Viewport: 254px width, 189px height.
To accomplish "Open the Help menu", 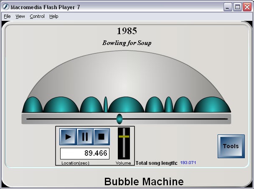I will point(54,16).
